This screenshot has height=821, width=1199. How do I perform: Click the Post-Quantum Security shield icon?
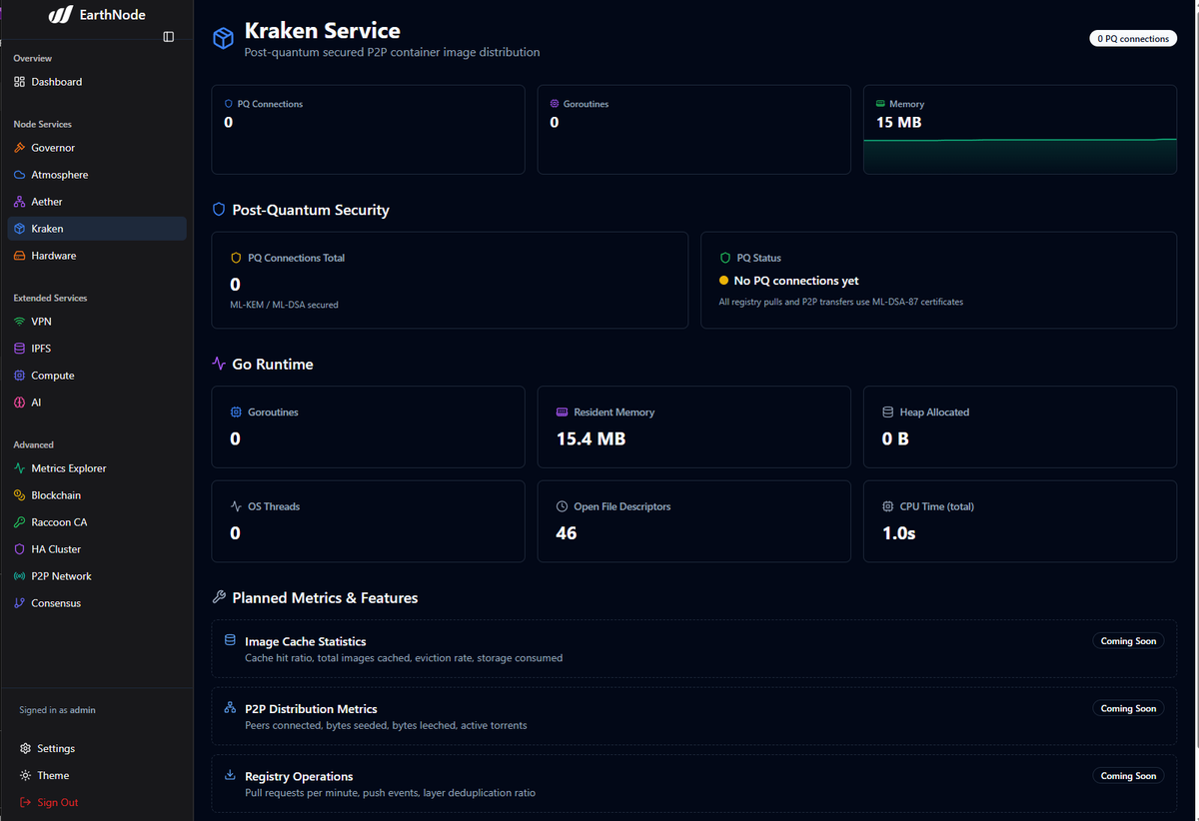219,210
